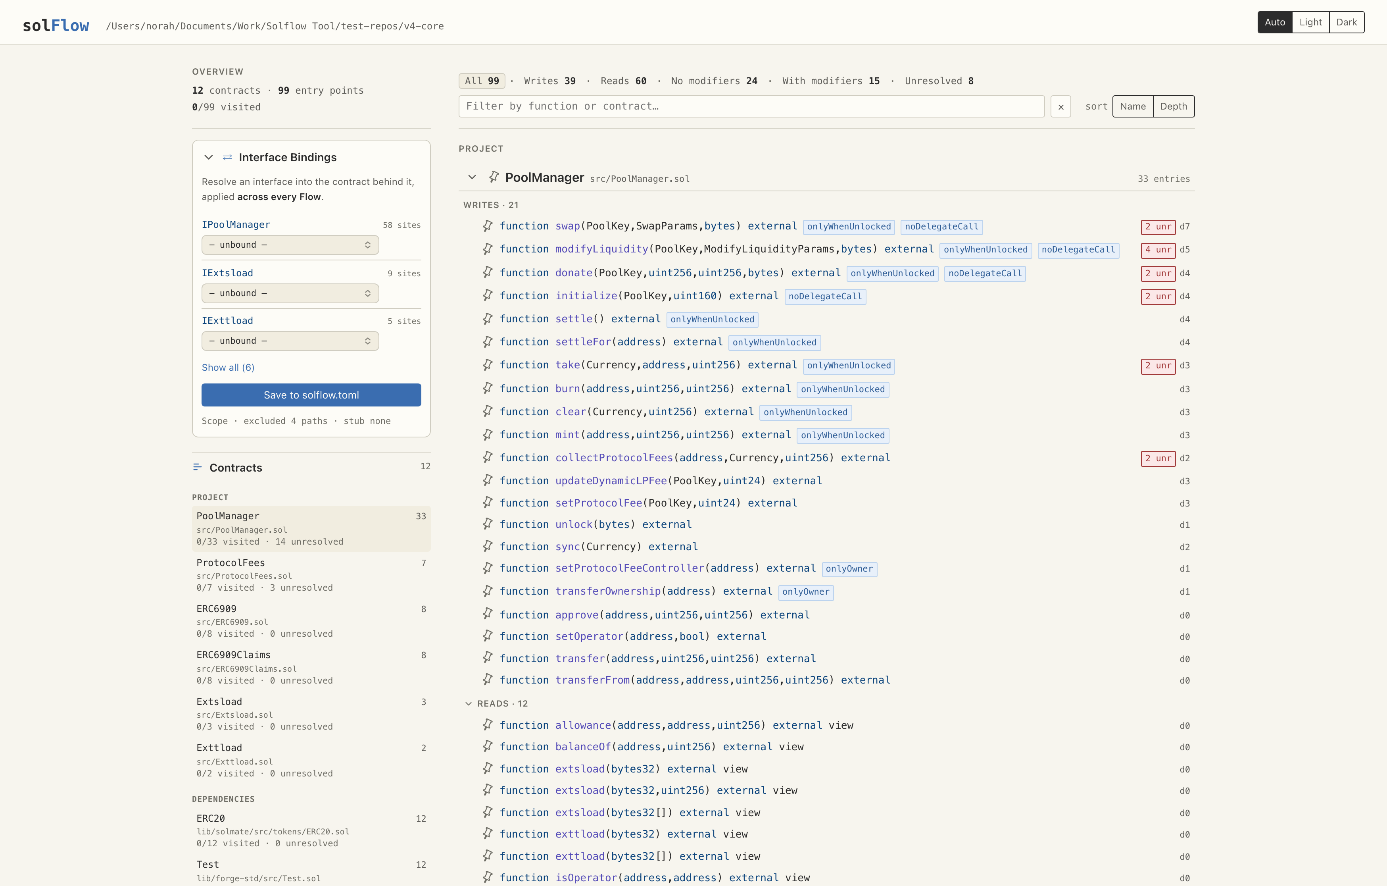Pin the setProtocolFee function entry
Viewport: 1387px width, 886px height.
click(x=488, y=503)
